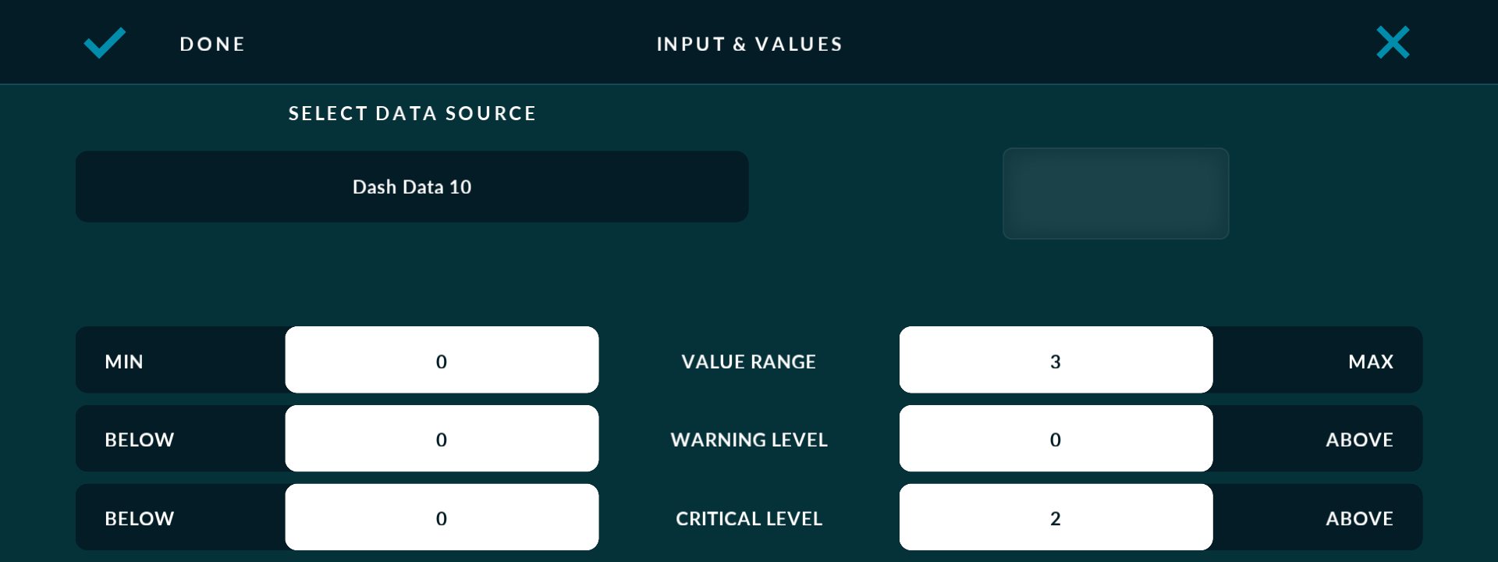Tap the BELOW label in Warning Level row
Image resolution: width=1498 pixels, height=562 pixels.
pos(140,439)
